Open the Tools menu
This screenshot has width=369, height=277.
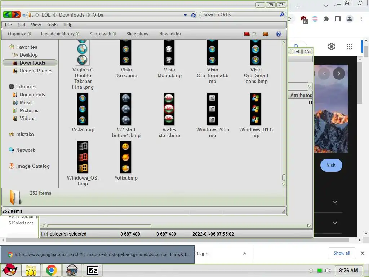click(52, 25)
